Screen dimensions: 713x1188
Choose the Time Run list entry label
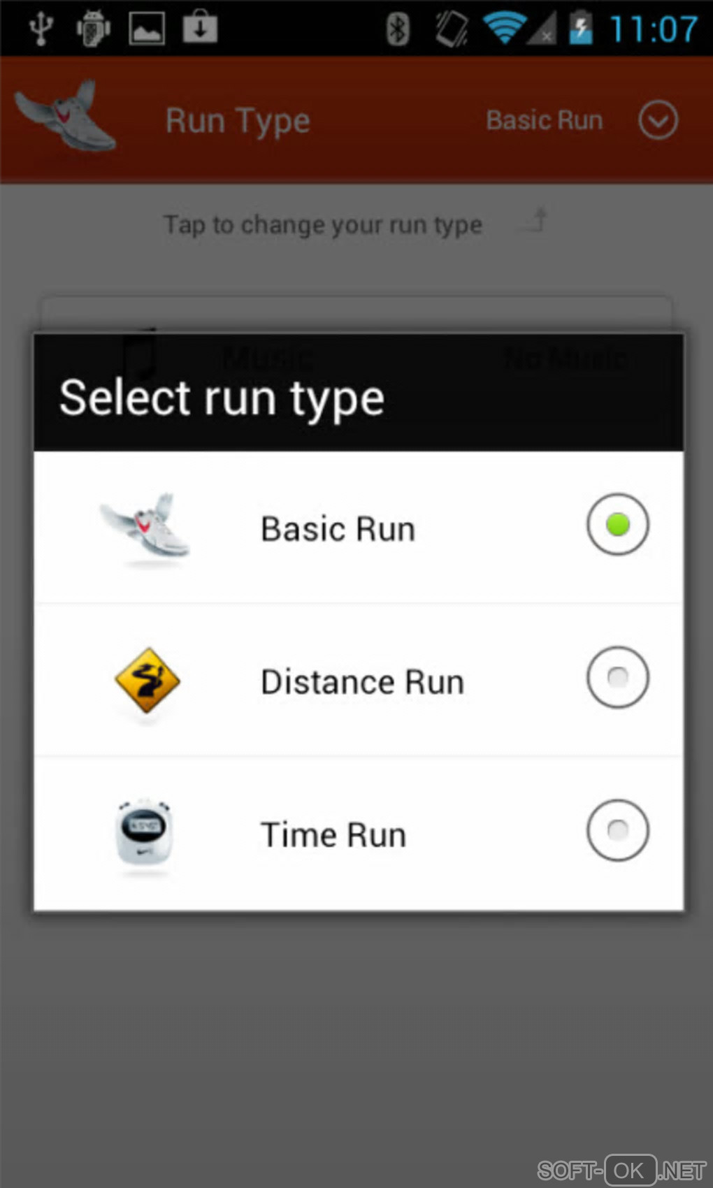(333, 835)
